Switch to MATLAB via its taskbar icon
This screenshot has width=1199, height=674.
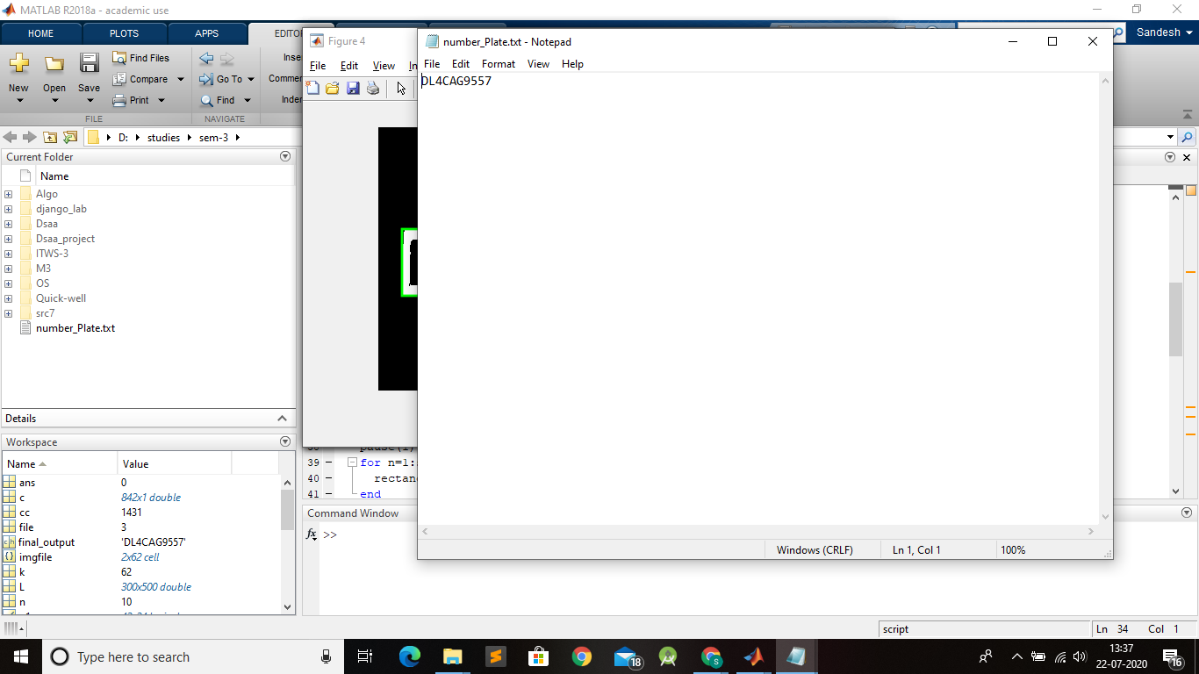(754, 656)
